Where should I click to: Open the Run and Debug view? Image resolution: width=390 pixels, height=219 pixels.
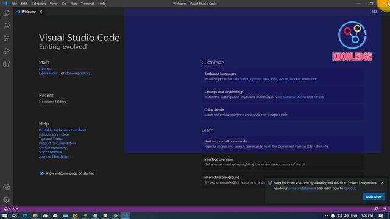[7, 51]
